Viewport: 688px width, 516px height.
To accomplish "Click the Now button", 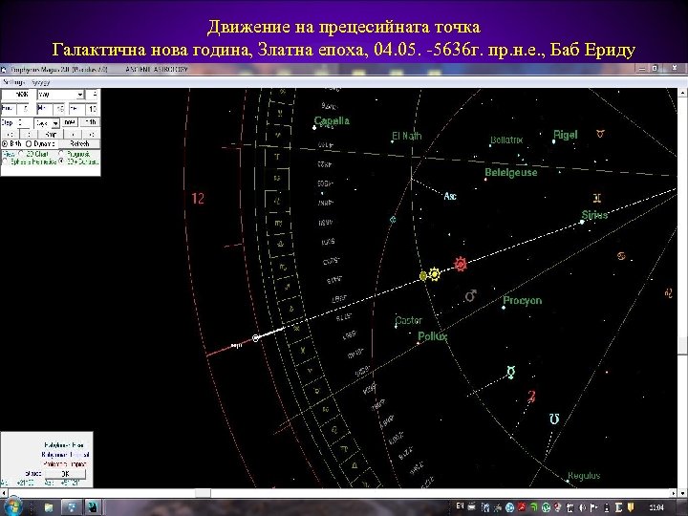I will tap(70, 122).
